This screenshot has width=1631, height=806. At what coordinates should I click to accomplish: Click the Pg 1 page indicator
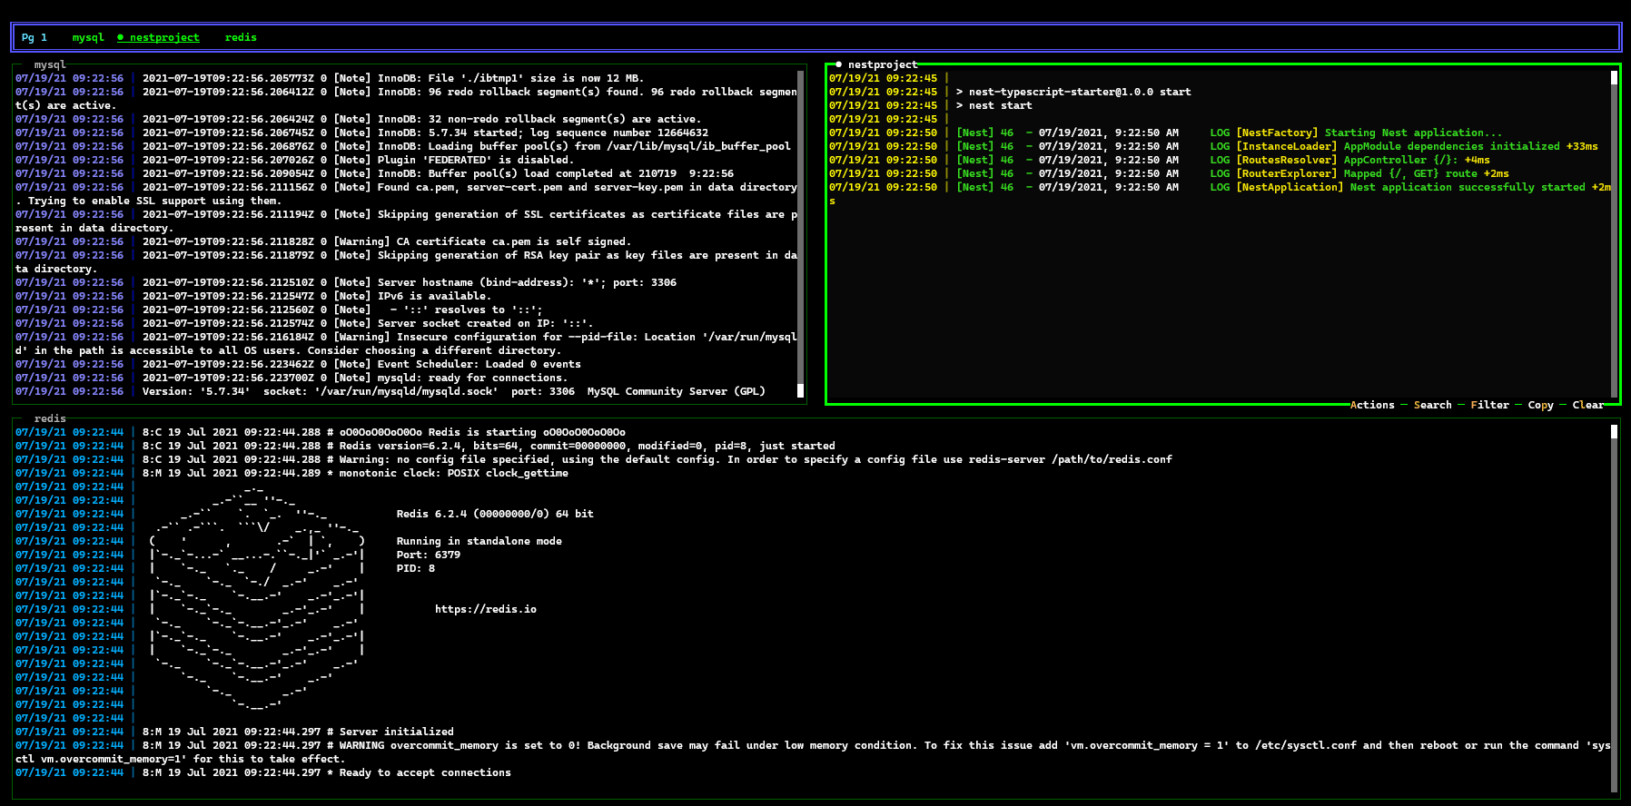(x=35, y=37)
